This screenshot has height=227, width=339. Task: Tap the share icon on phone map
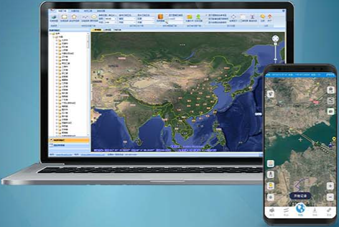330,101
